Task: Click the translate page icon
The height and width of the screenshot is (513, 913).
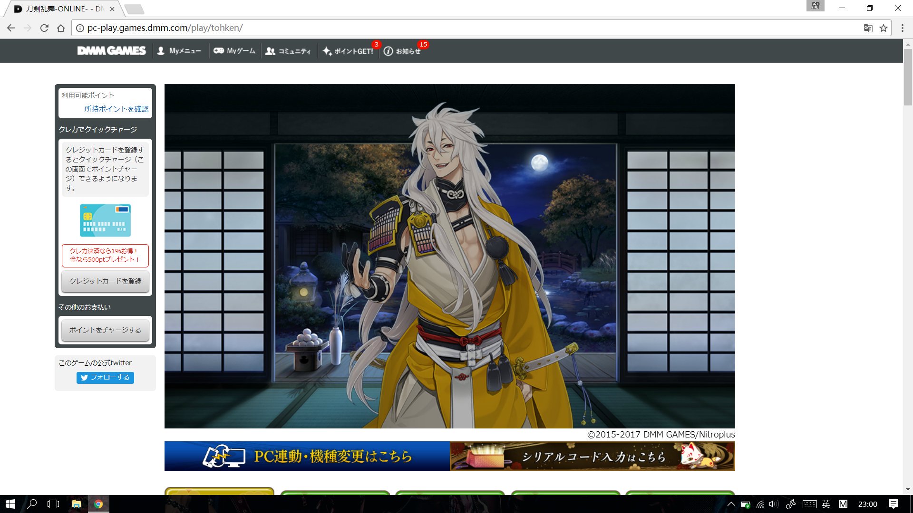Action: pos(868,28)
